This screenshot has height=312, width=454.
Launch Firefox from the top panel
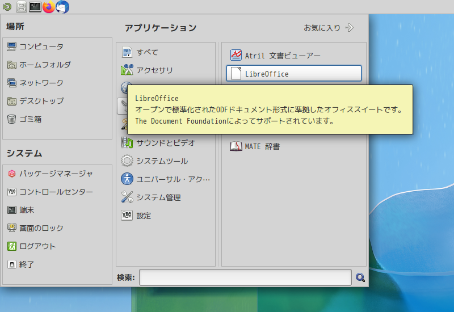coord(49,7)
